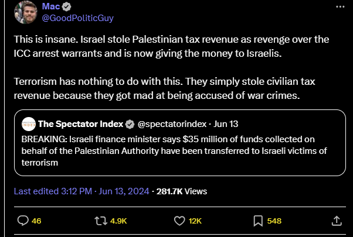Click the share upload icon

pos(337,221)
